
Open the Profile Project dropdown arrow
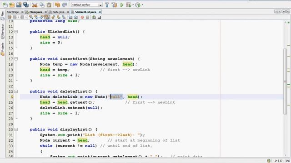142,5
